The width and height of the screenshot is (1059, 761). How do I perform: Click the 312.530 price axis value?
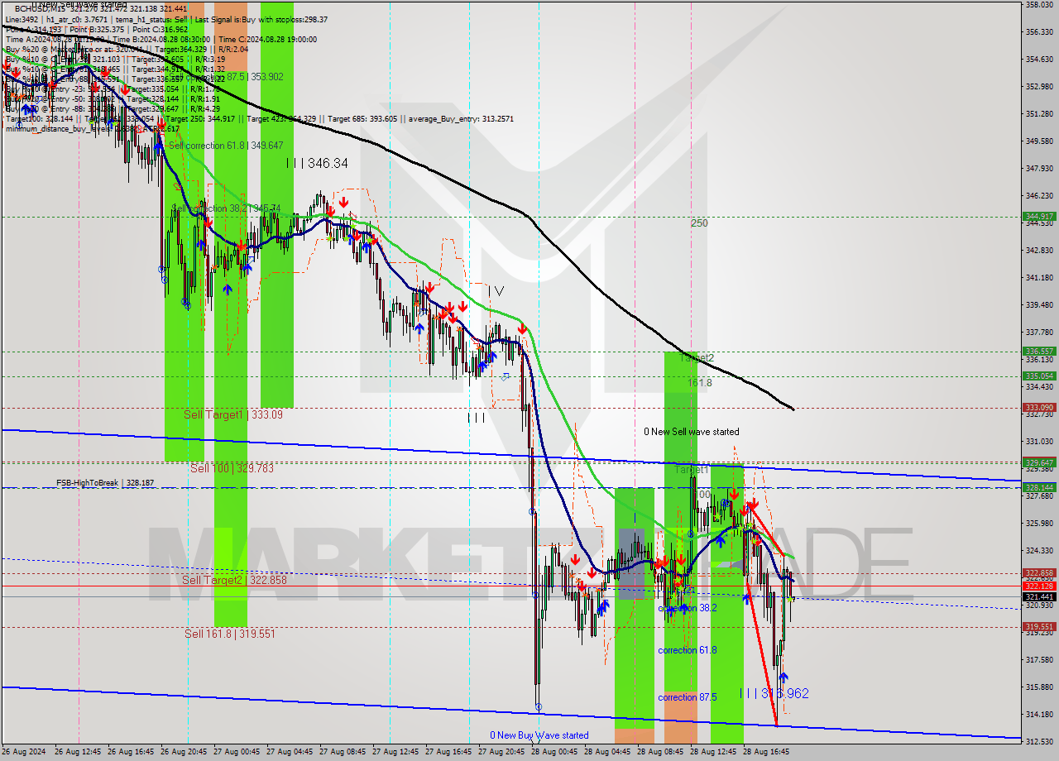tap(1039, 741)
